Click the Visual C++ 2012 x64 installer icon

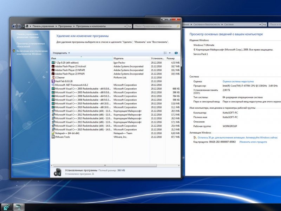pos(53,111)
